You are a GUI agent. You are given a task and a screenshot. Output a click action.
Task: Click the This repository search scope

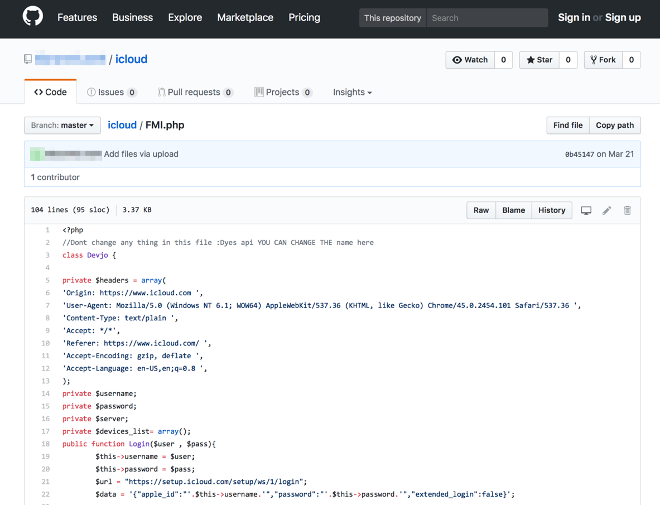(392, 18)
